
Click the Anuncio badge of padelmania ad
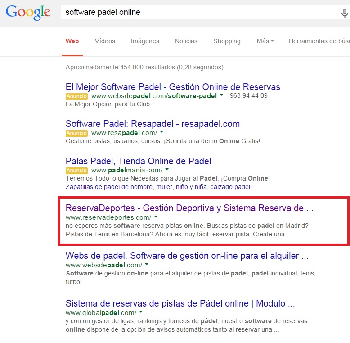click(x=76, y=171)
